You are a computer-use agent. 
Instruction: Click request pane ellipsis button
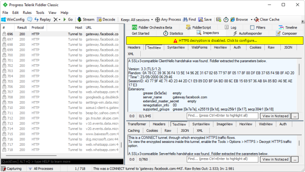pyautogui.click(x=295, y=116)
